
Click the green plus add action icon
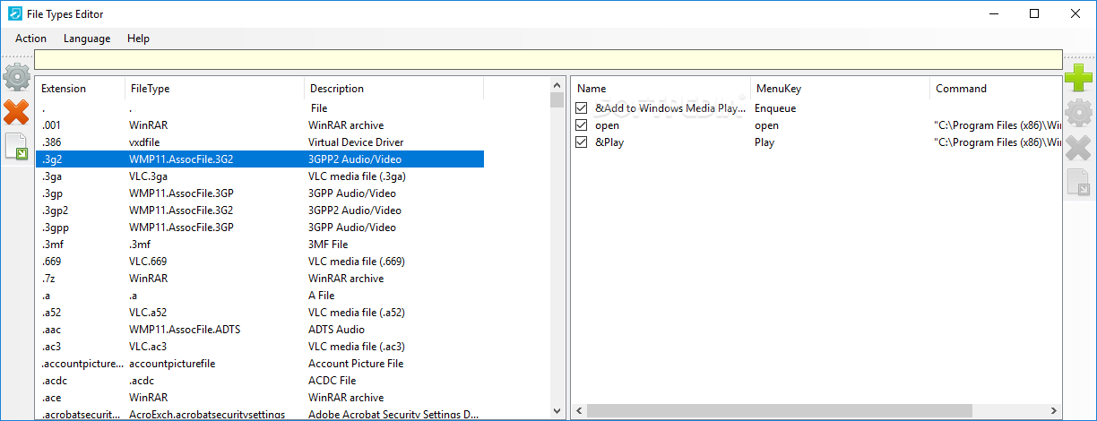click(x=1079, y=78)
